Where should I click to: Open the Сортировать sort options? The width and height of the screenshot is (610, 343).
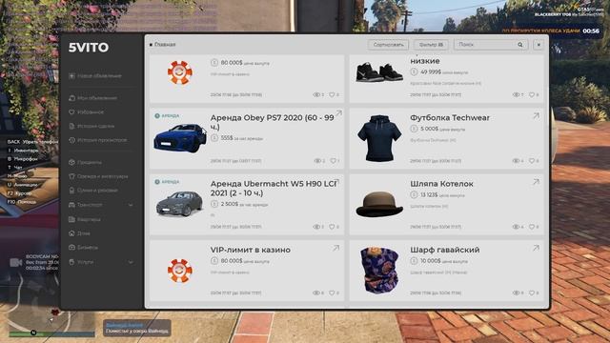(x=388, y=45)
